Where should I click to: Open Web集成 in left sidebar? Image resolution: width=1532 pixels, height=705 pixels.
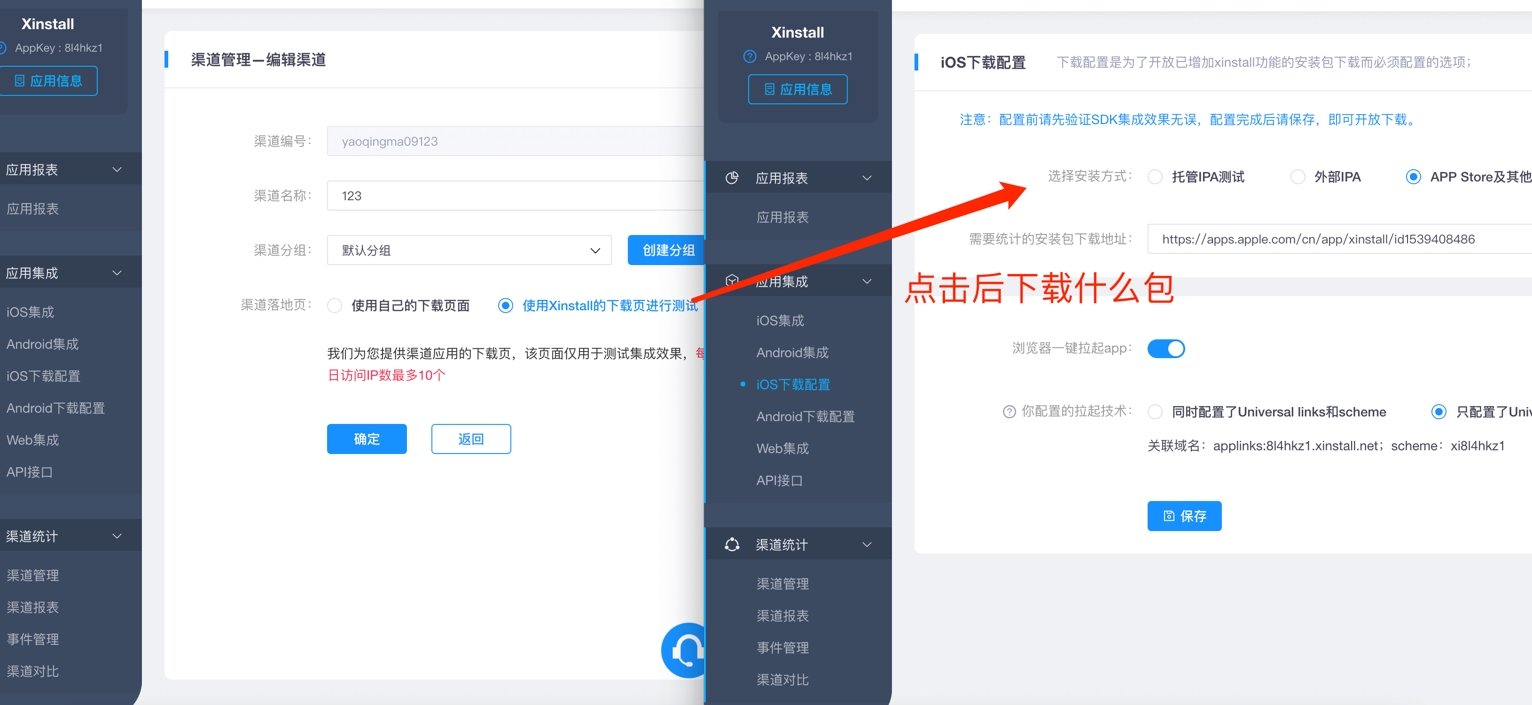pos(33,441)
